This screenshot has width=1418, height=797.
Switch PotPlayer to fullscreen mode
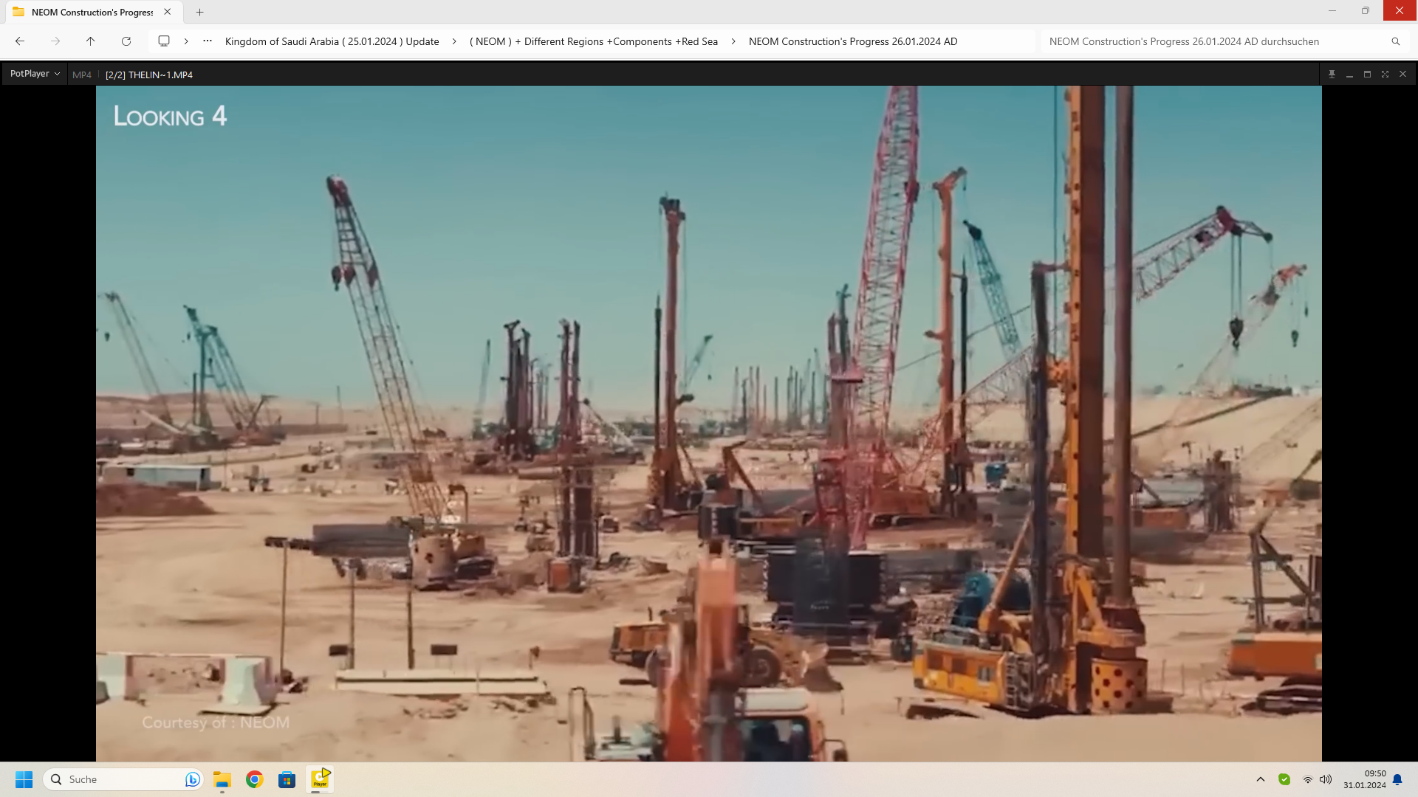pos(1385,74)
